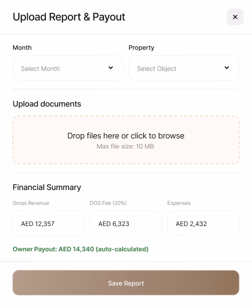
Task: Click the Max file size 10 MB text
Action: [x=126, y=146]
